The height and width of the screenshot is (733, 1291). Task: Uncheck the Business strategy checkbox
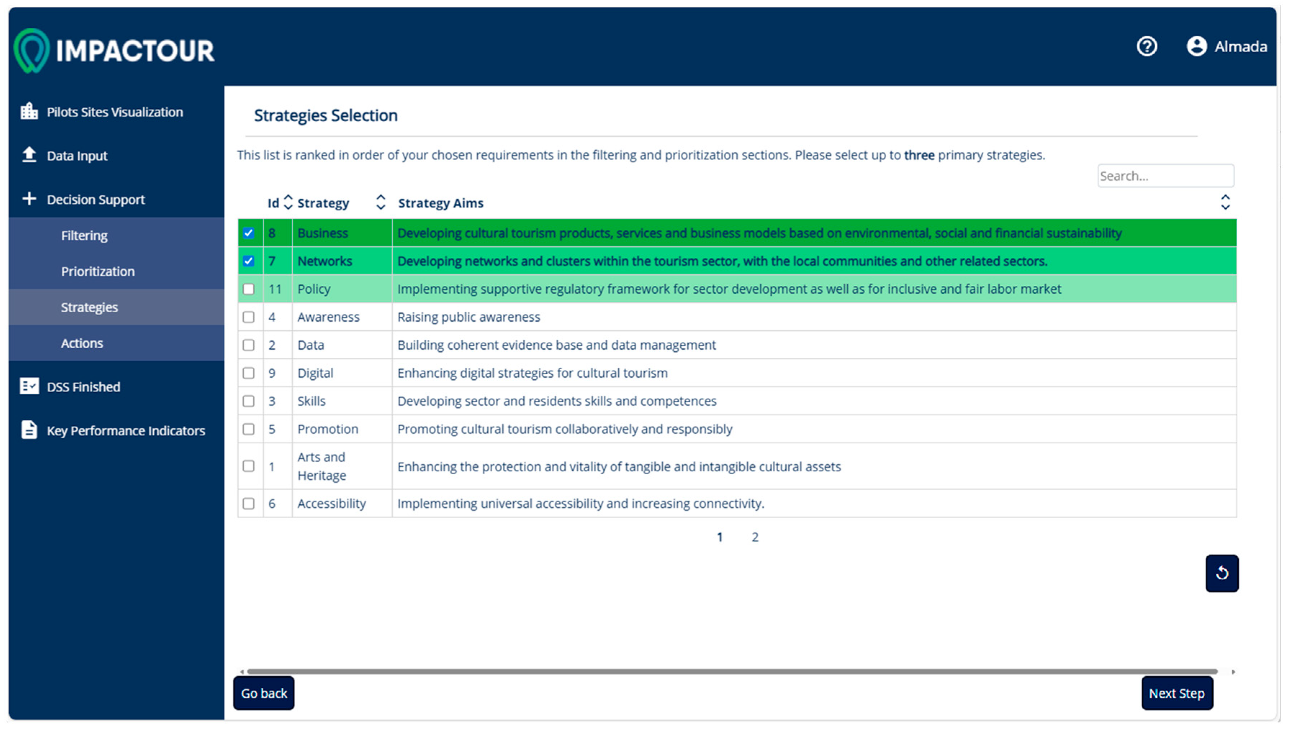248,233
